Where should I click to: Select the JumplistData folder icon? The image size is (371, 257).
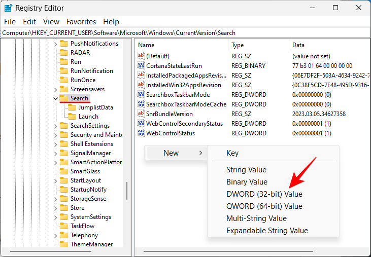(x=72, y=107)
